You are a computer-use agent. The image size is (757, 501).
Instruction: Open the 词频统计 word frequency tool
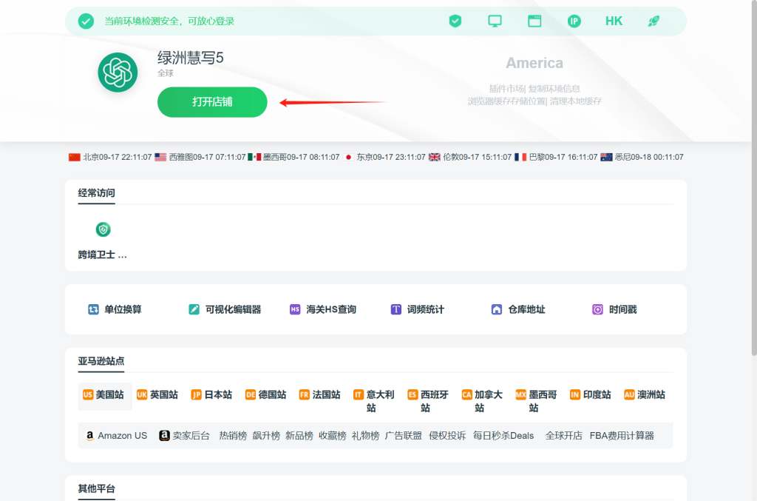(418, 309)
